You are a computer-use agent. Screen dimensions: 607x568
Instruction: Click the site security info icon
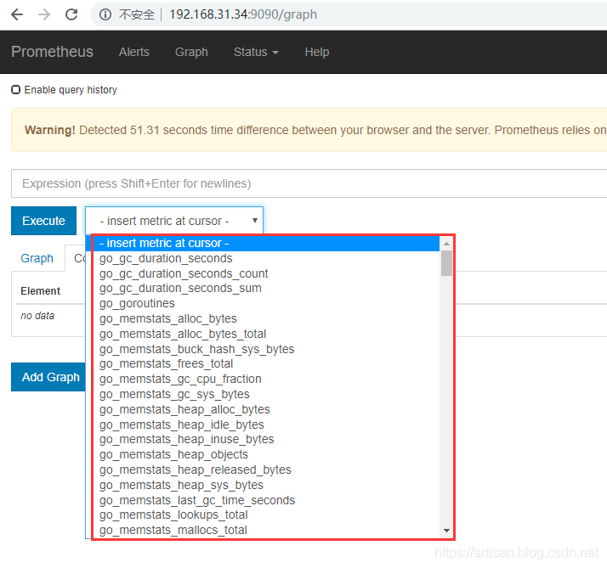105,14
